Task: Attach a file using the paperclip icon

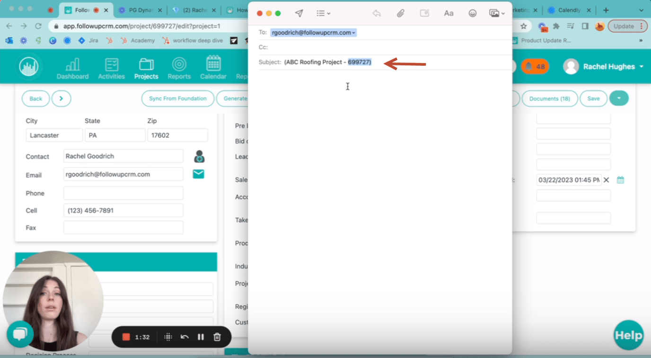Action: (x=400, y=13)
